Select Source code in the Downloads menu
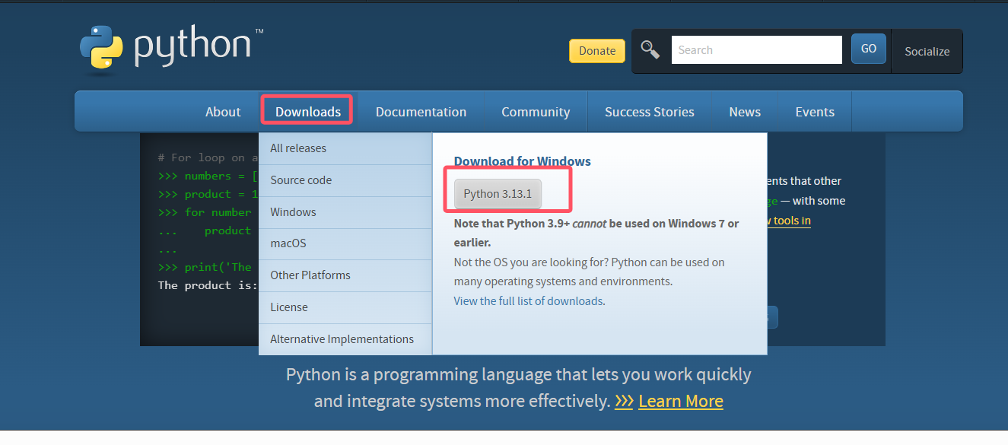The height and width of the screenshot is (445, 1008). [301, 180]
